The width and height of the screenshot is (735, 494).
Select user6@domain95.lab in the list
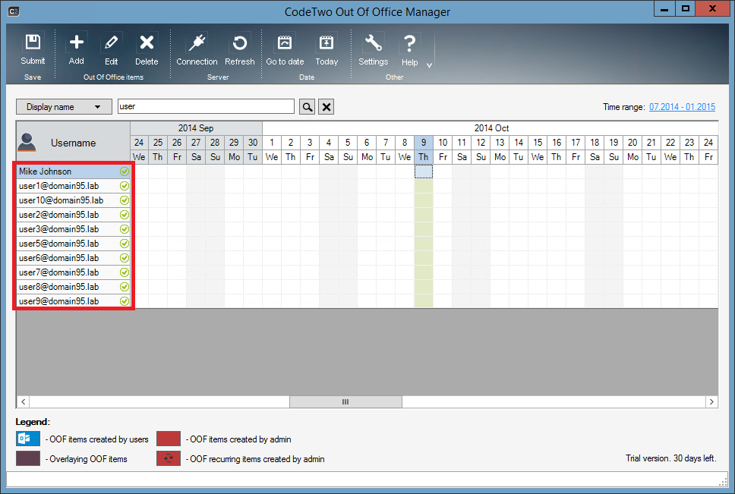tap(73, 258)
